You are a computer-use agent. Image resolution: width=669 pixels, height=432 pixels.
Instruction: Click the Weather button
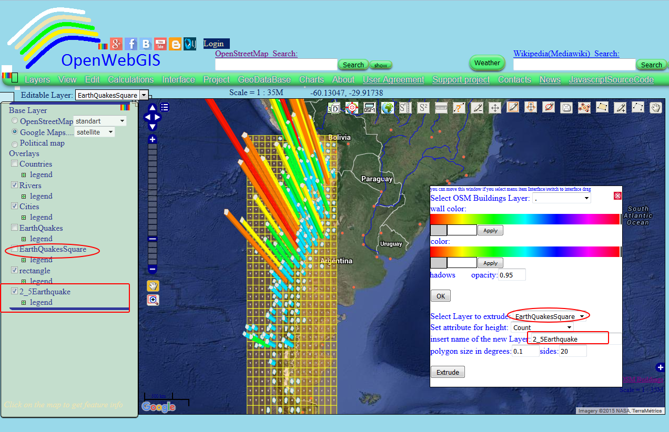tap(486, 63)
